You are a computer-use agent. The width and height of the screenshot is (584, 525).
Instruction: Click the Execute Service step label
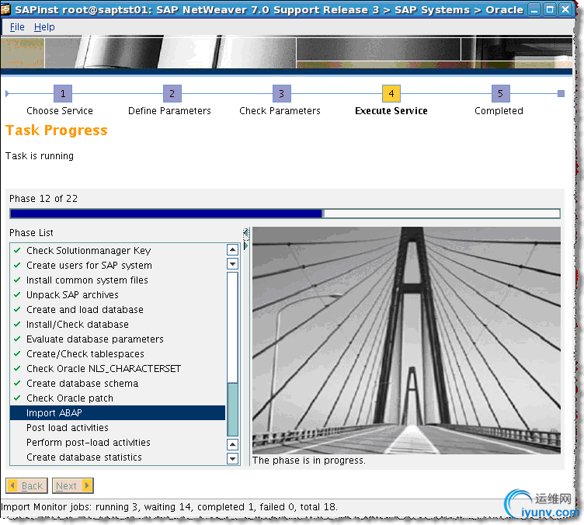point(391,111)
